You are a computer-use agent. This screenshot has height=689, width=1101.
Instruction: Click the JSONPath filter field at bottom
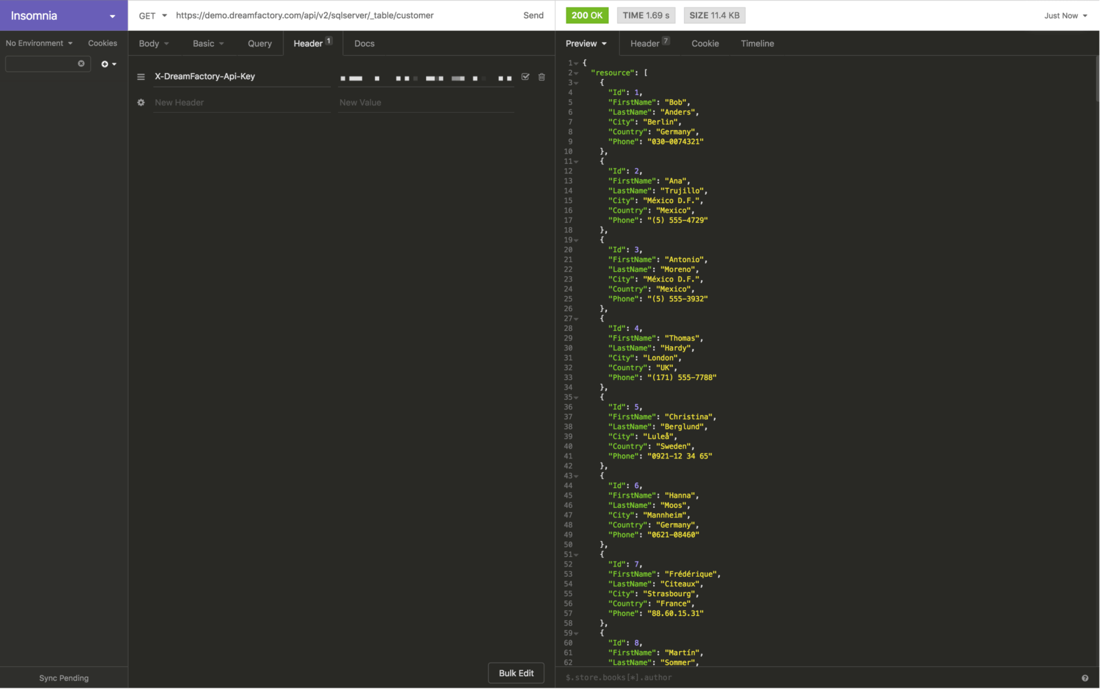click(x=688, y=677)
